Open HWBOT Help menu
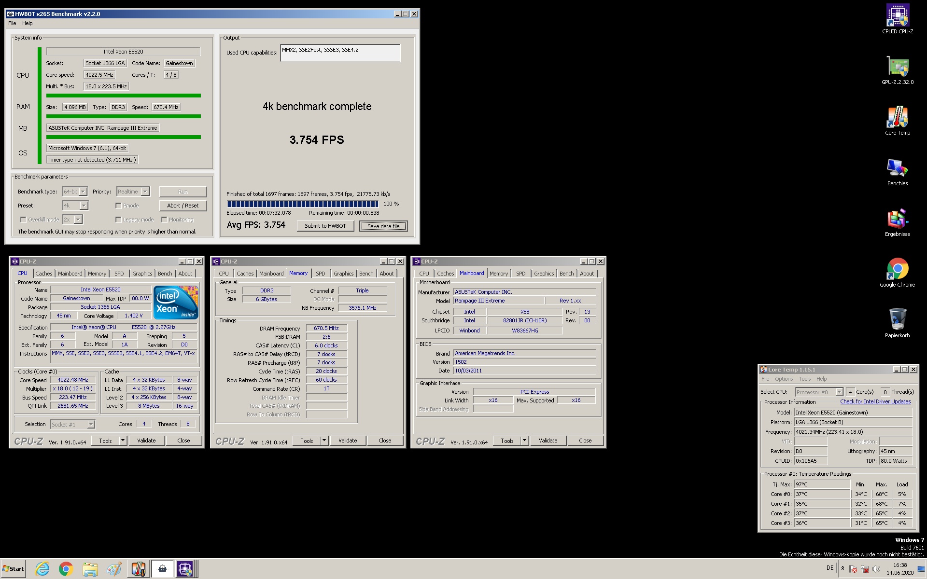This screenshot has height=579, width=927. [28, 23]
